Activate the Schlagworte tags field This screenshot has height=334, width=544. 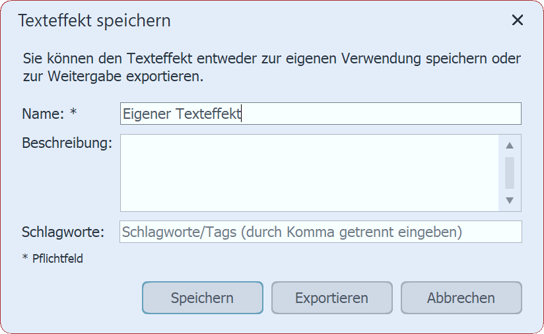point(320,232)
